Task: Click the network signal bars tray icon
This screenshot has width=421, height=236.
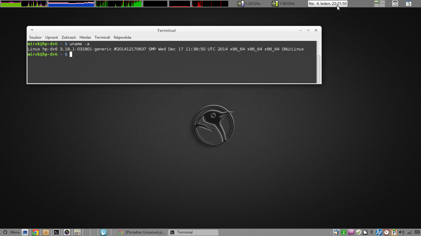Action: [x=410, y=232]
